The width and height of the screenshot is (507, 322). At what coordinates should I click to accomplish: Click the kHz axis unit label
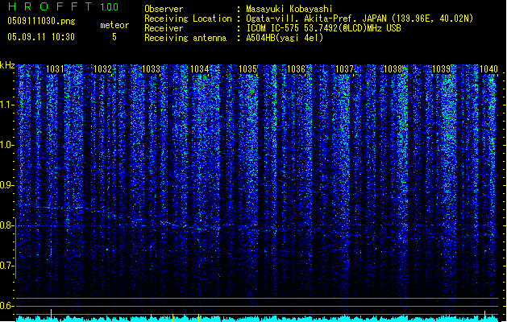7,65
